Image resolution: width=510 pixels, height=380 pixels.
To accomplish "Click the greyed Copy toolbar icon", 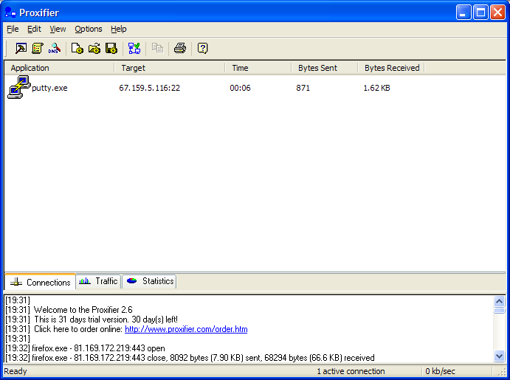I will click(x=157, y=48).
